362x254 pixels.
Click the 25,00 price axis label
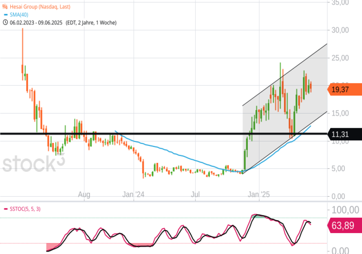click(x=340, y=58)
